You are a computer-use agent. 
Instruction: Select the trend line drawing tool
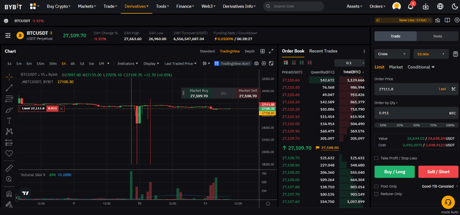[9, 88]
